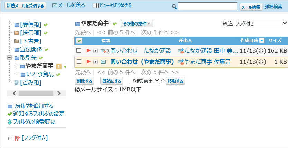Image resolution: width=288 pixels, height=148 pixels.
Task: Open the ごみ箱 folder
Action: [x=31, y=82]
